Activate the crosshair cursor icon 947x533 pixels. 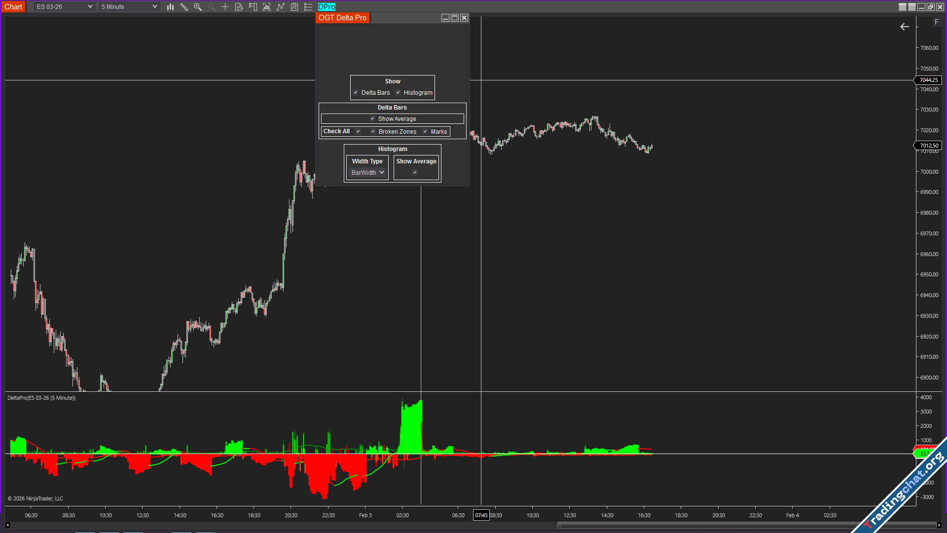pos(225,7)
